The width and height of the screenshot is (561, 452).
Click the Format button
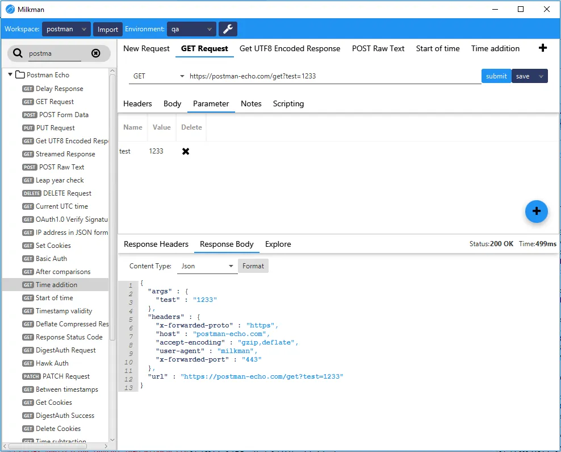click(253, 266)
